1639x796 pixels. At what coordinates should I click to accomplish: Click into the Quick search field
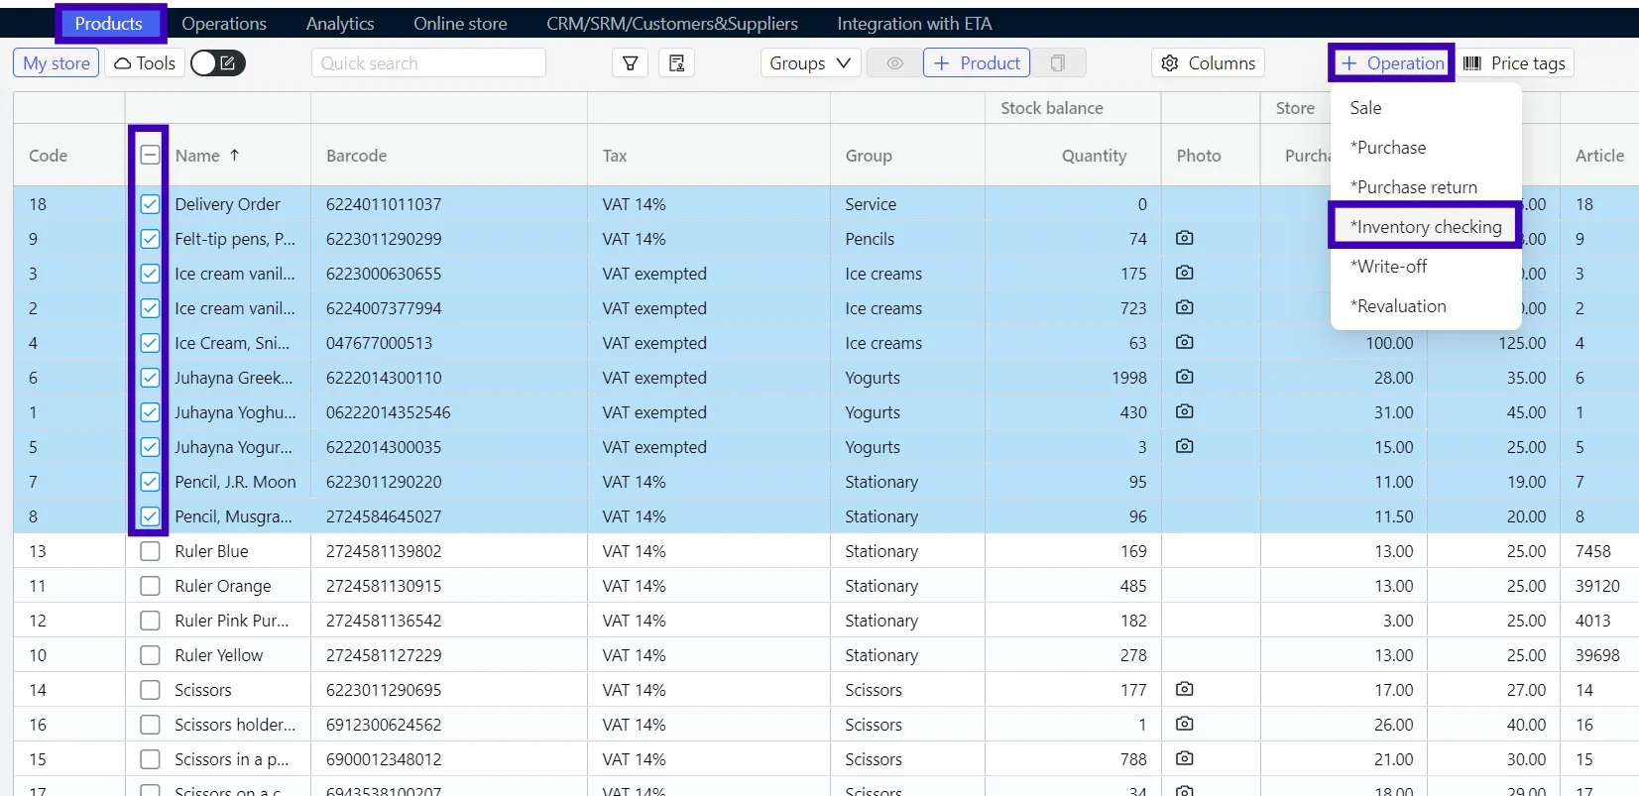(x=428, y=63)
